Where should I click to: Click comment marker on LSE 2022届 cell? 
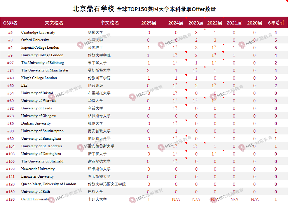223,83
